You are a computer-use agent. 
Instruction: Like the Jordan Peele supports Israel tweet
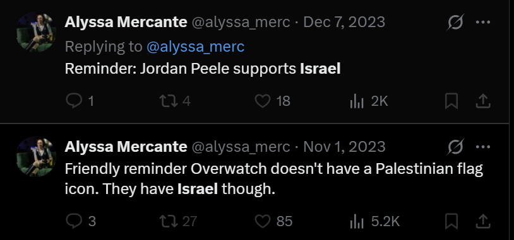coord(273,101)
